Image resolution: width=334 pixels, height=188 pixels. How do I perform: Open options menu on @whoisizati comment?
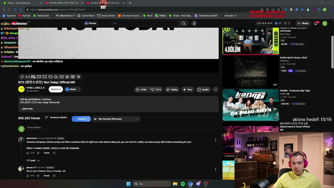coord(216,140)
